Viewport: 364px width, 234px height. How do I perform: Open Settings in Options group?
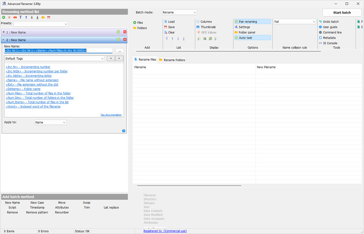click(x=243, y=27)
